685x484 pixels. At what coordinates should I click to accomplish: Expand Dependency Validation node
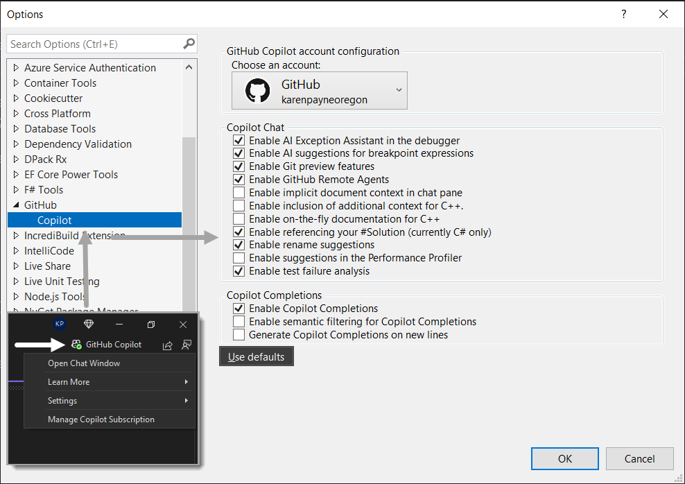pos(16,144)
